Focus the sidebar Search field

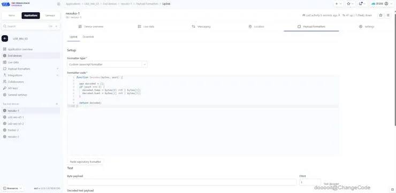click(x=31, y=26)
